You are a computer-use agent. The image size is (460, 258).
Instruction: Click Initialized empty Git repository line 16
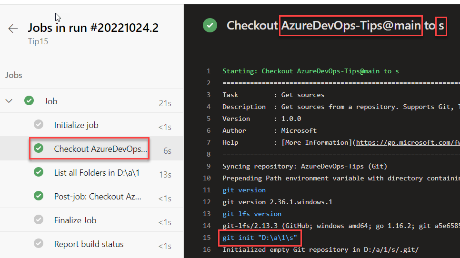point(320,249)
